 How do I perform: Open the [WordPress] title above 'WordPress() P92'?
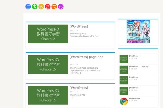[79, 88]
